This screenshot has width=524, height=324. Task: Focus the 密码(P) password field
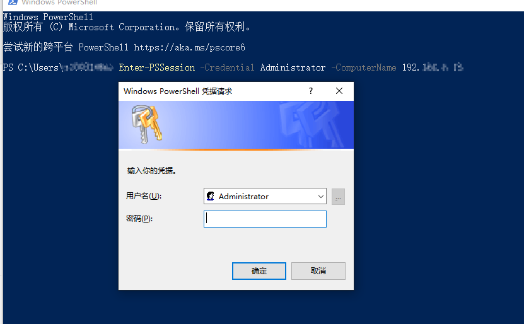coord(265,219)
